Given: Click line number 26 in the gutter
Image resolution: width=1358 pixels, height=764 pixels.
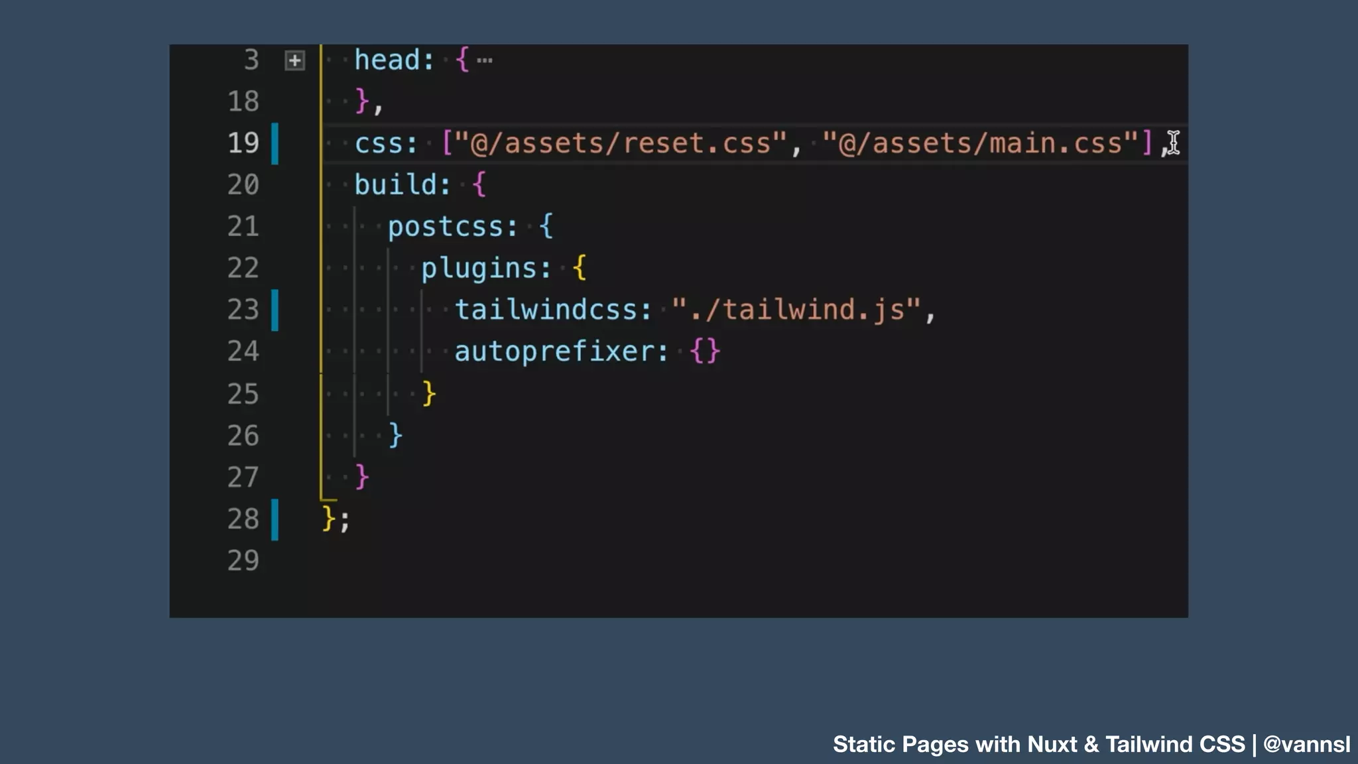Looking at the screenshot, I should (243, 436).
